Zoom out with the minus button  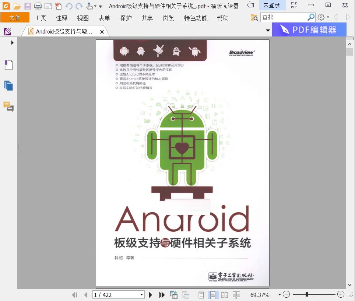click(287, 294)
